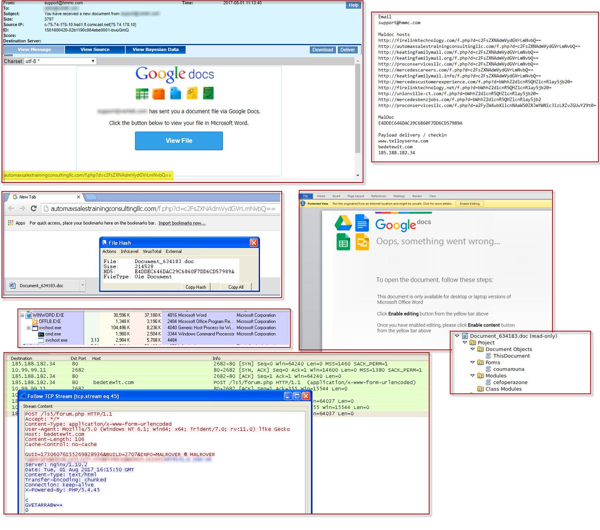Collapse the Document Objects folder
Image resolution: width=600 pixels, height=530 pixels.
473,349
